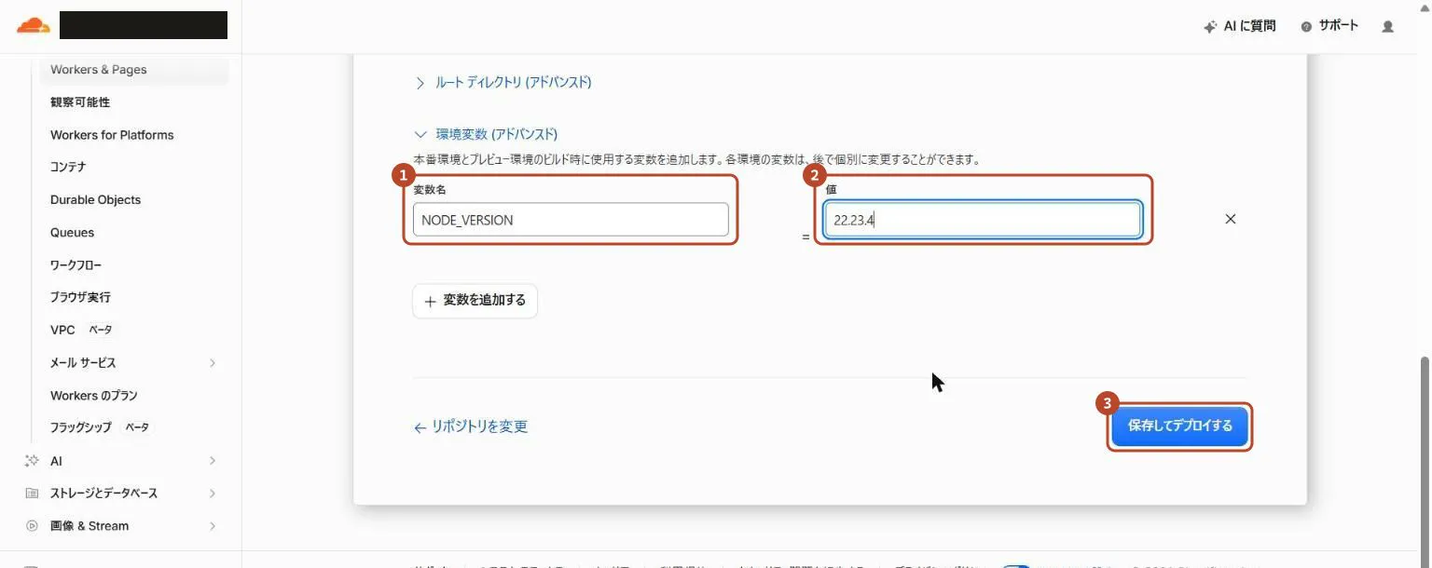Collapse 環境変数 (アドバンスド) section
The width and height of the screenshot is (1432, 568).
[486, 134]
